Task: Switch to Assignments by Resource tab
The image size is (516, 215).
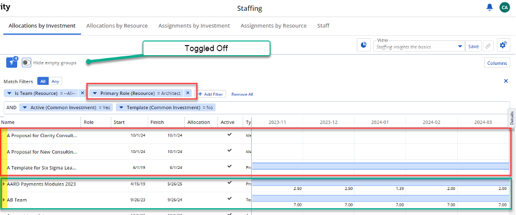Action: (x=273, y=26)
